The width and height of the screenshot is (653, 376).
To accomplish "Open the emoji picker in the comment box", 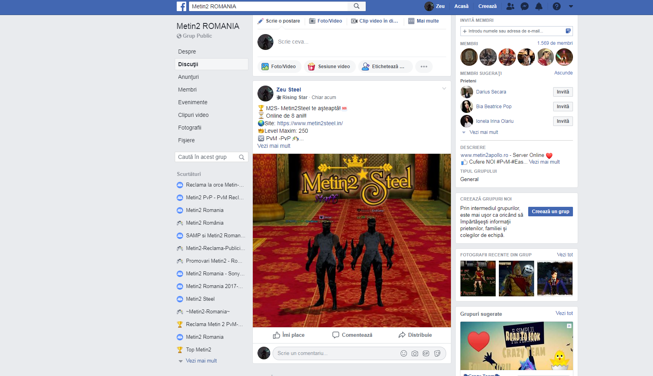I will [x=404, y=353].
